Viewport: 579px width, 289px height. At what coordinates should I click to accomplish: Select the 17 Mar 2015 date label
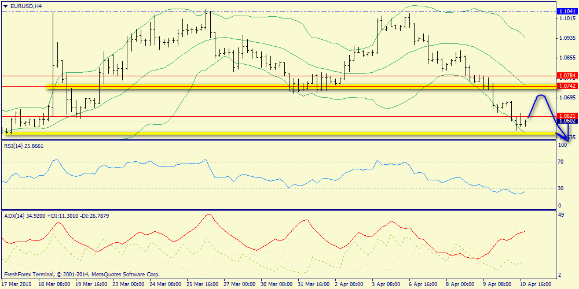pos(16,284)
